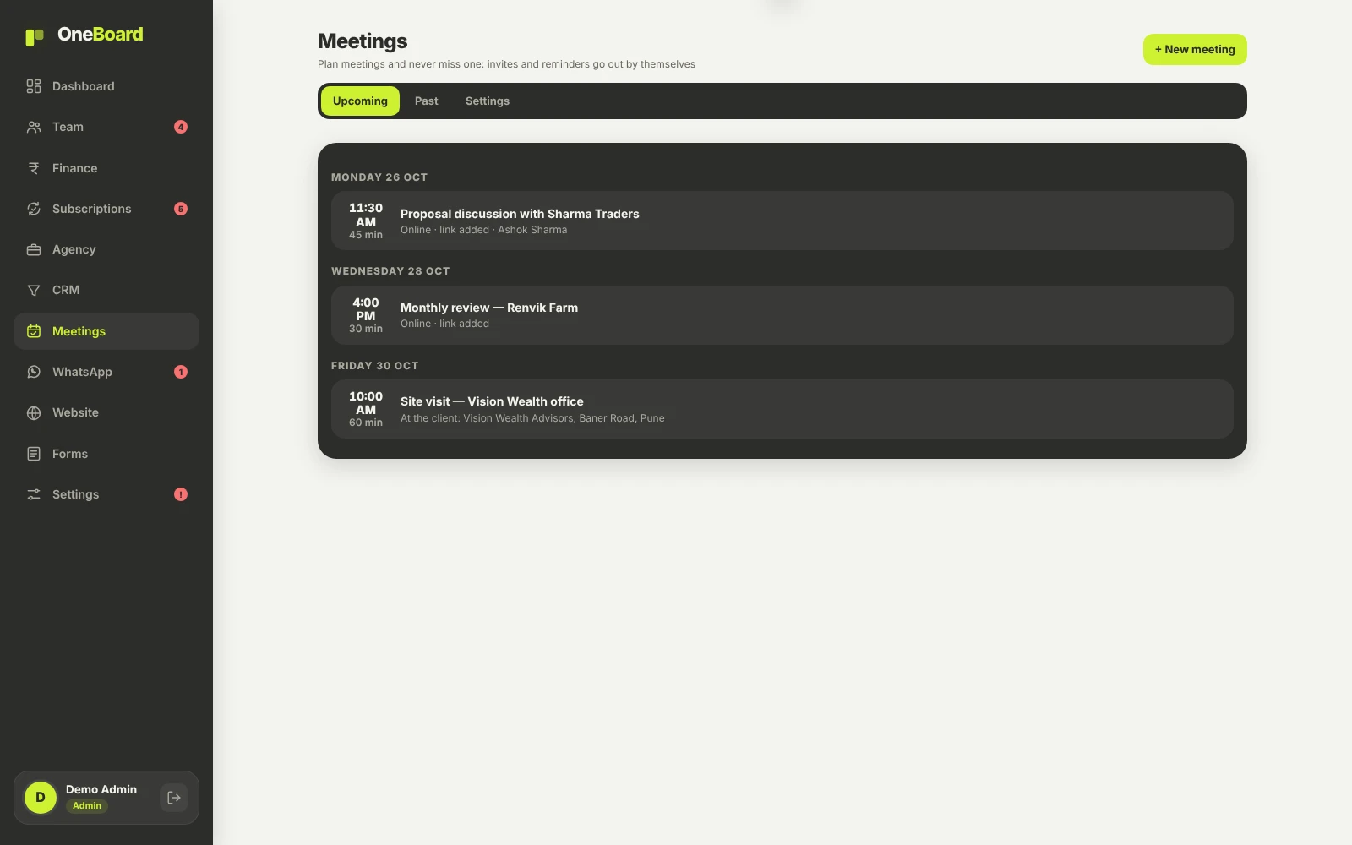Open the Dashboard grid icon
1352x845 pixels.
(34, 86)
